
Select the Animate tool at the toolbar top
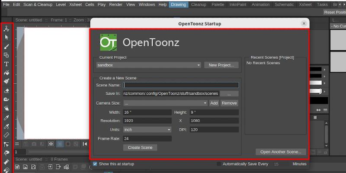(6, 29)
